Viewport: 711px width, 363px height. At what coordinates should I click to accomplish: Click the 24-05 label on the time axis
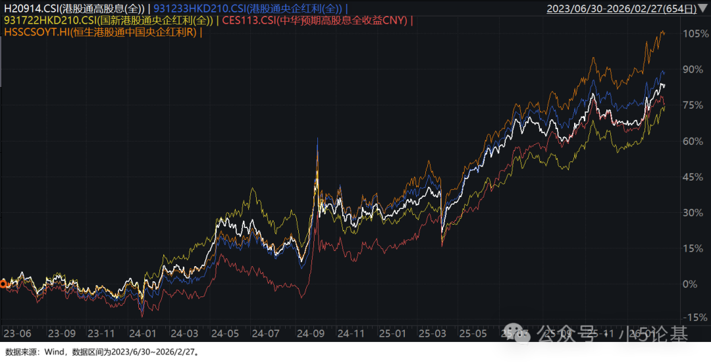tap(226, 333)
